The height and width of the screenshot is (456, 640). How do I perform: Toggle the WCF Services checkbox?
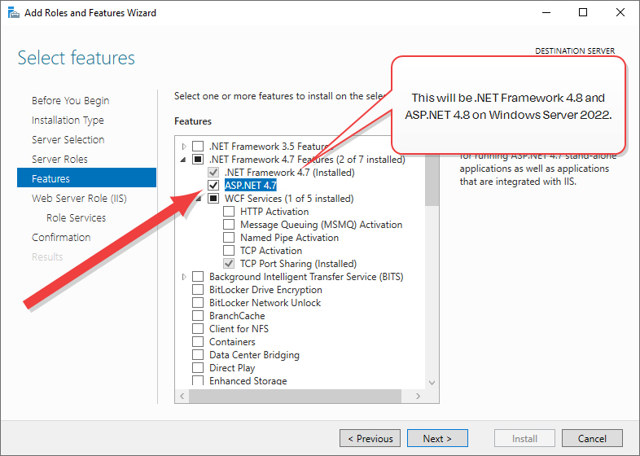click(x=213, y=199)
